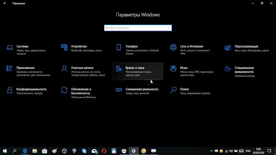
Task: Launch Microsoft Edge from the taskbar
Action: [25, 151]
